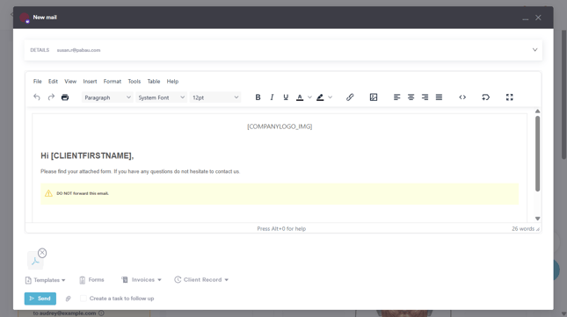Click the editor scrollbar thumb
567x317 pixels.
538,153
